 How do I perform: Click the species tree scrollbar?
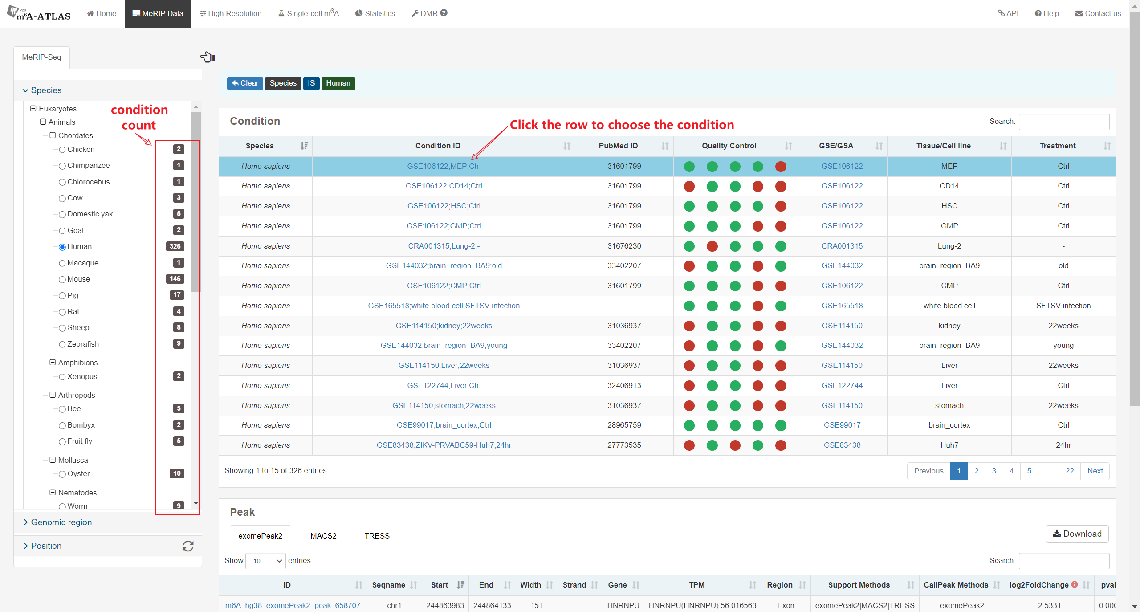click(196, 201)
